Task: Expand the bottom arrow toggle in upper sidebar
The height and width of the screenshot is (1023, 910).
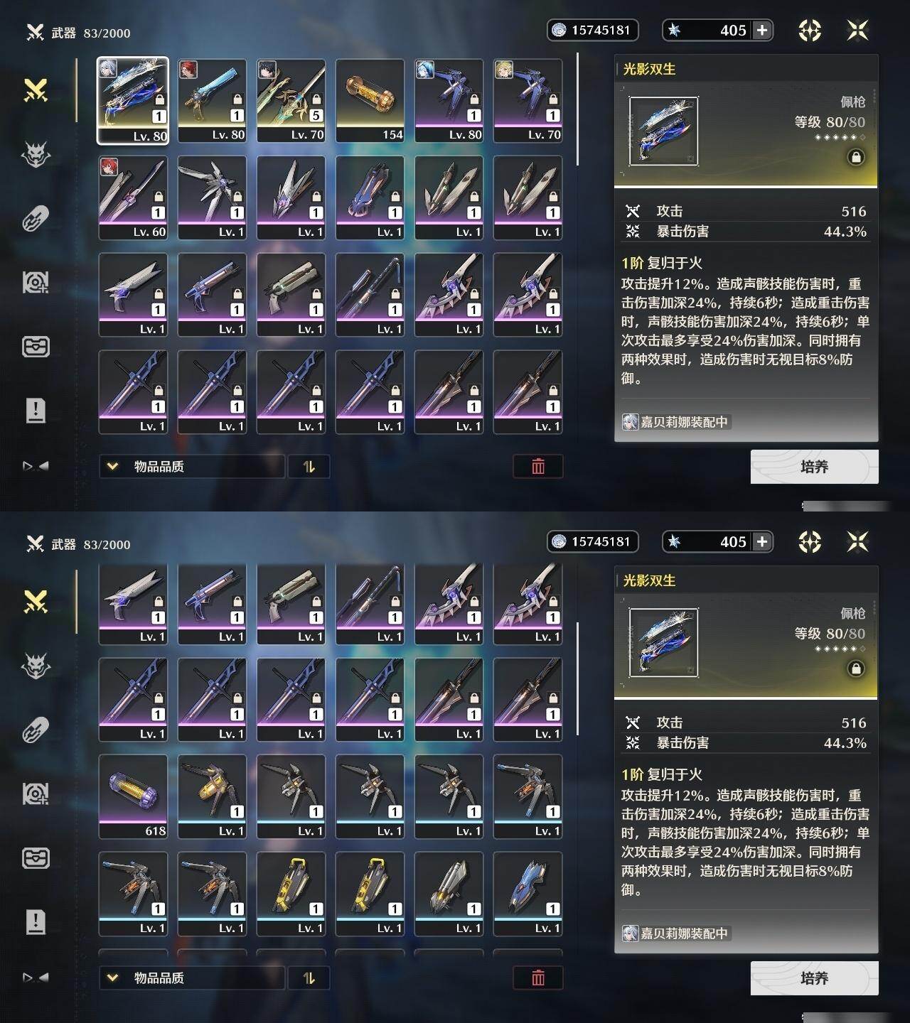Action: point(36,466)
